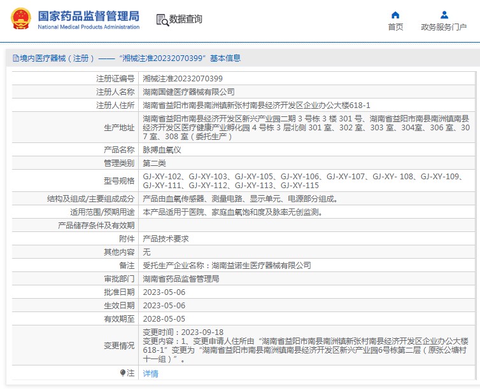Select remark 受托生产企业名称 value
480x389 pixels.
(x=227, y=265)
